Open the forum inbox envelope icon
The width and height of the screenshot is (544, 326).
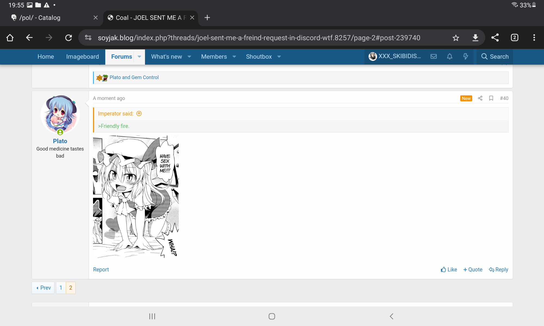click(434, 57)
